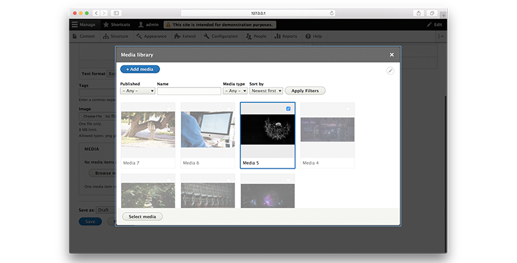The width and height of the screenshot is (517, 263).
Task: Open the Save as Draft dropdown
Action: coord(106,210)
